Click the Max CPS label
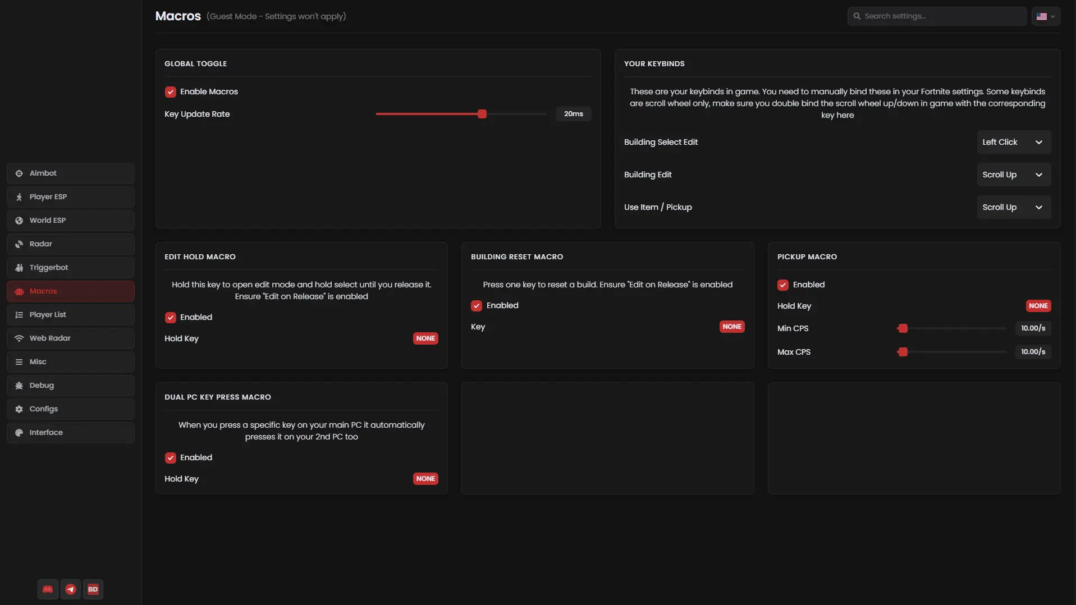1076x605 pixels. point(794,352)
